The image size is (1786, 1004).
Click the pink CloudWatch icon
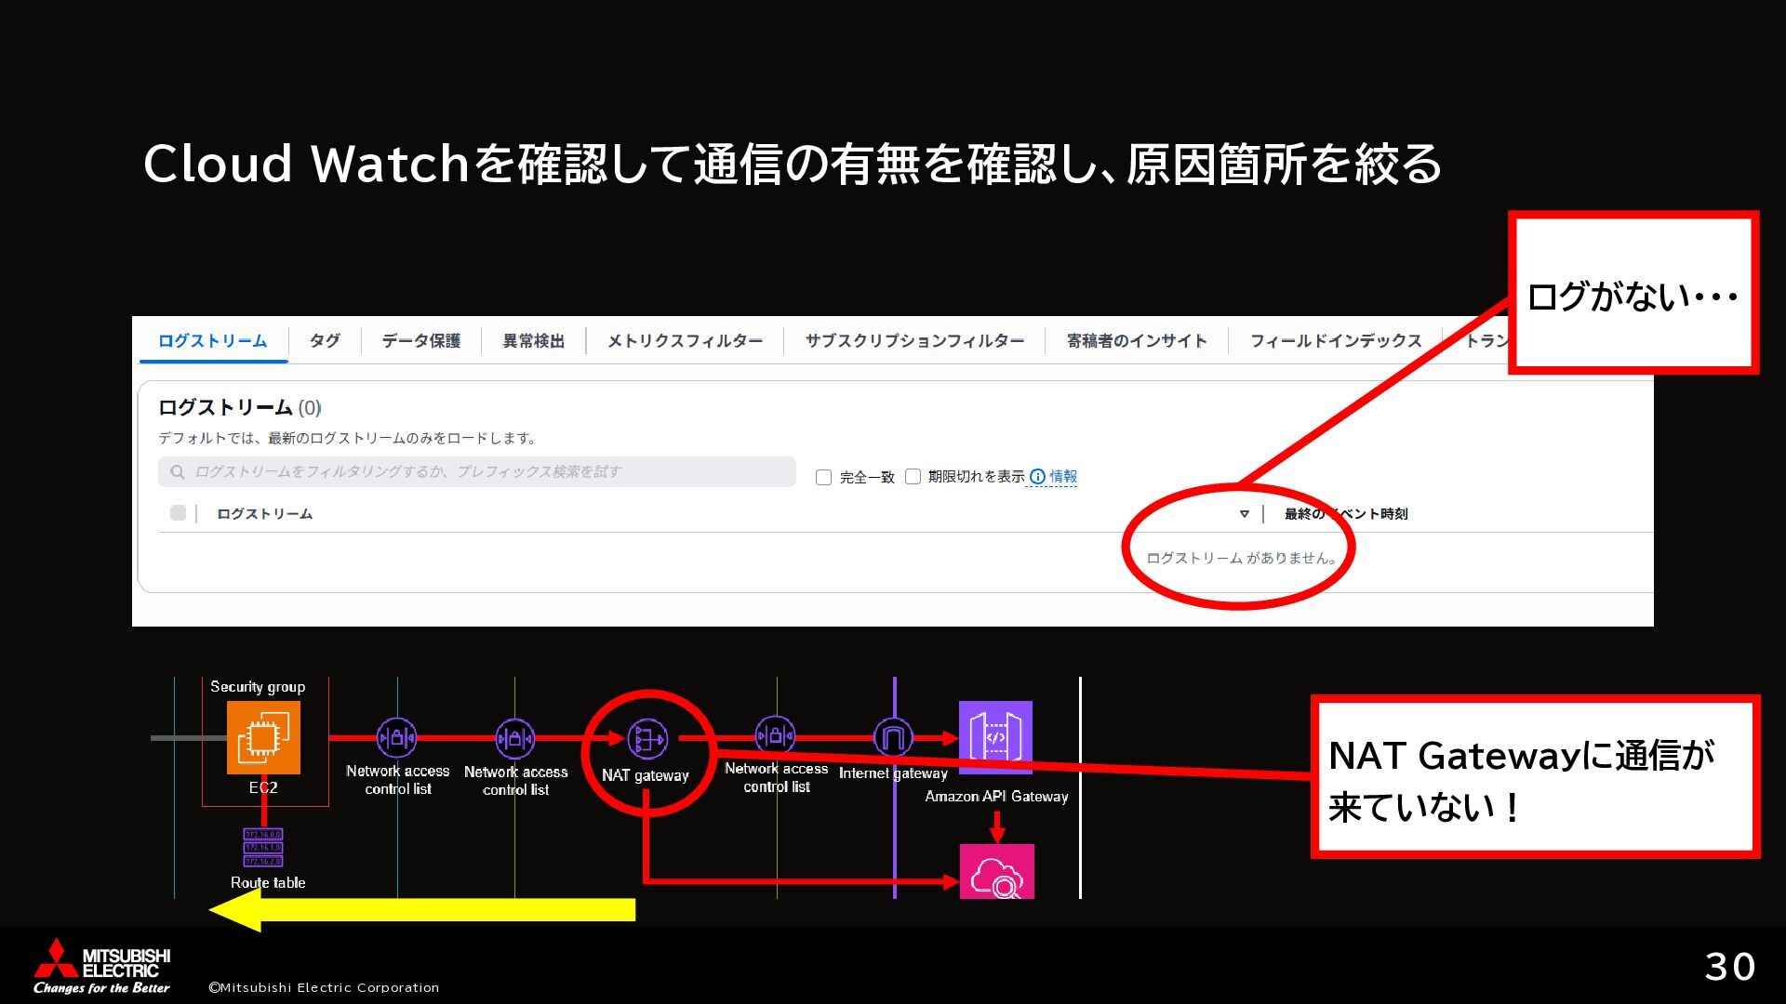[x=996, y=872]
